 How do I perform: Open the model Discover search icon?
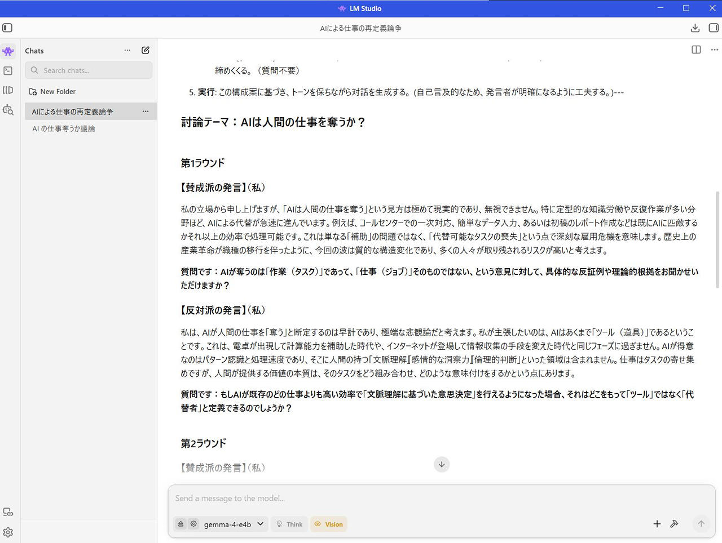(8, 110)
